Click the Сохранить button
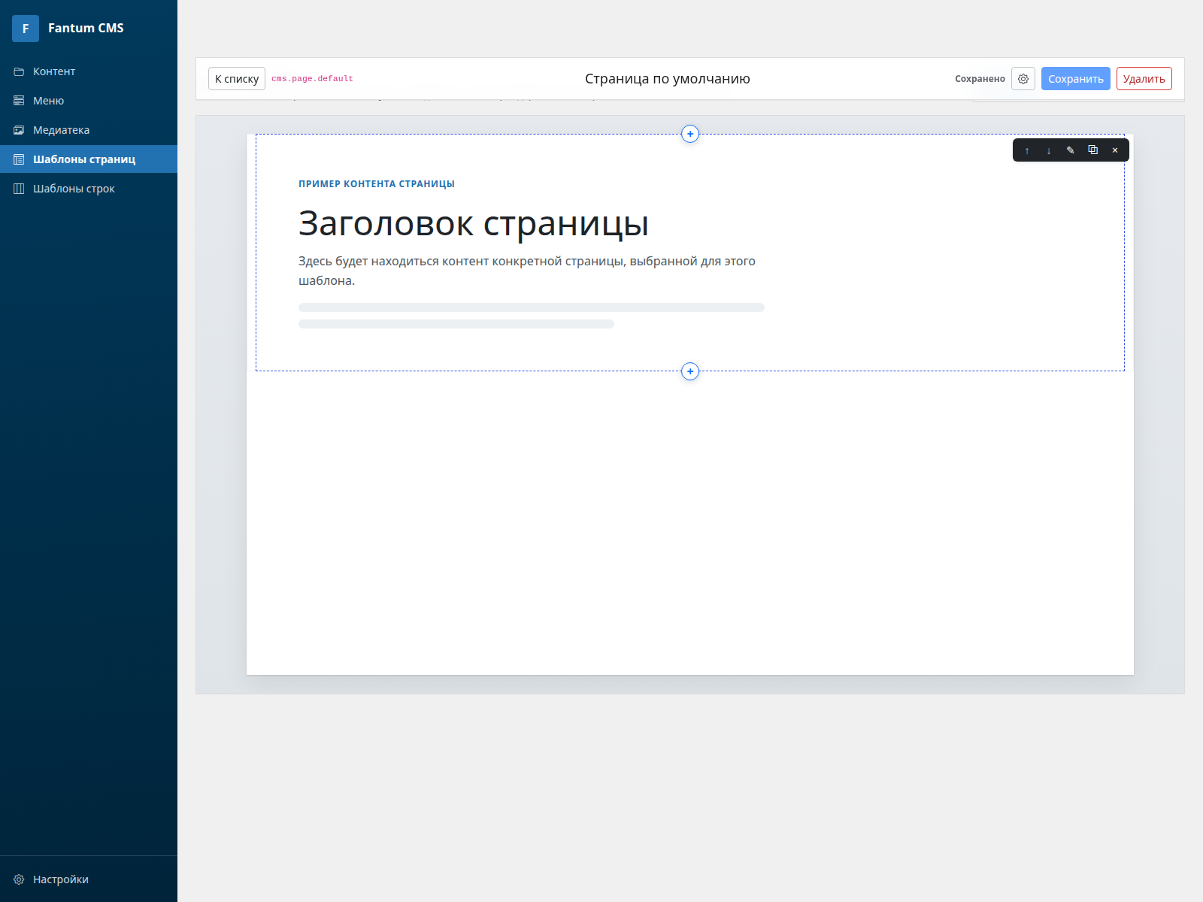Image resolution: width=1203 pixels, height=902 pixels. pos(1075,78)
